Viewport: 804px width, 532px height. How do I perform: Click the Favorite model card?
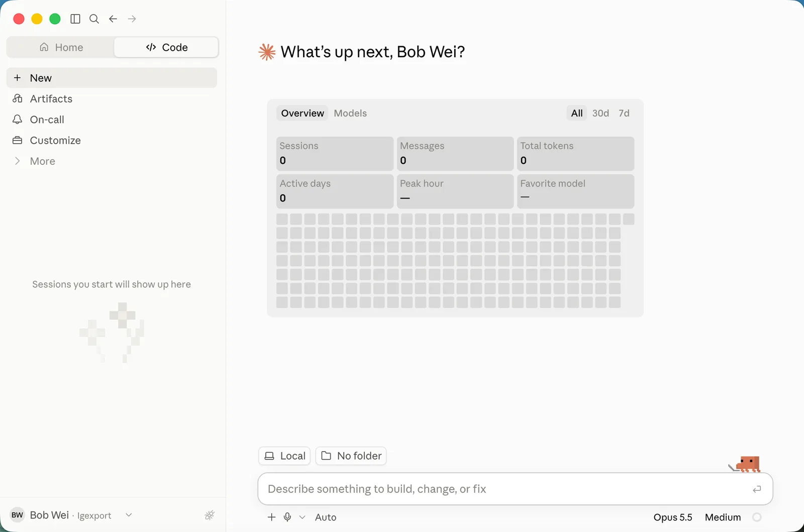tap(575, 191)
